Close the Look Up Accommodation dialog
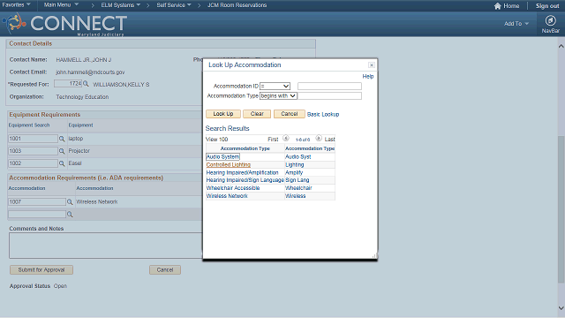 (x=372, y=64)
